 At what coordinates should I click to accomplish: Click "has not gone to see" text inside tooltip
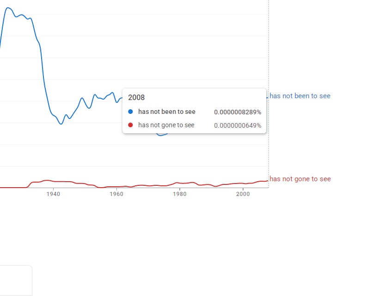point(166,125)
